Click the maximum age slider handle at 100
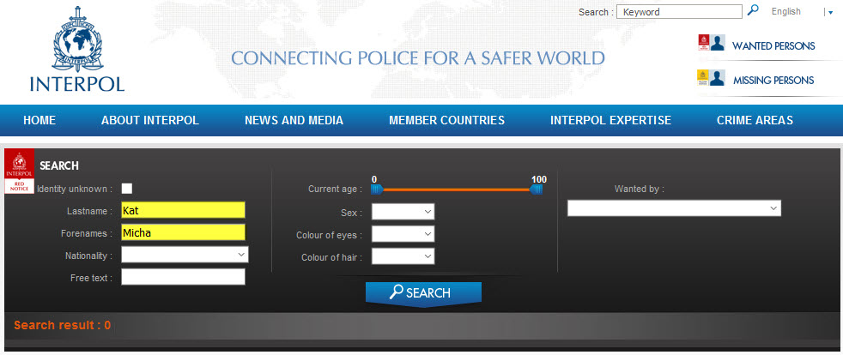 536,189
